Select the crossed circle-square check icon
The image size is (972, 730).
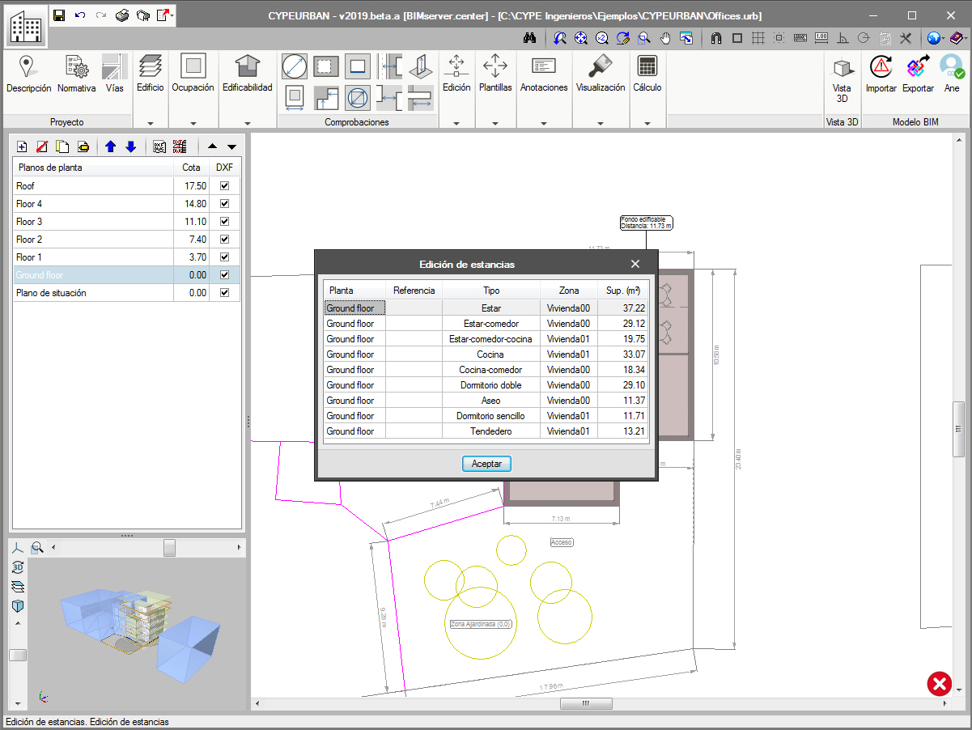pyautogui.click(x=358, y=98)
